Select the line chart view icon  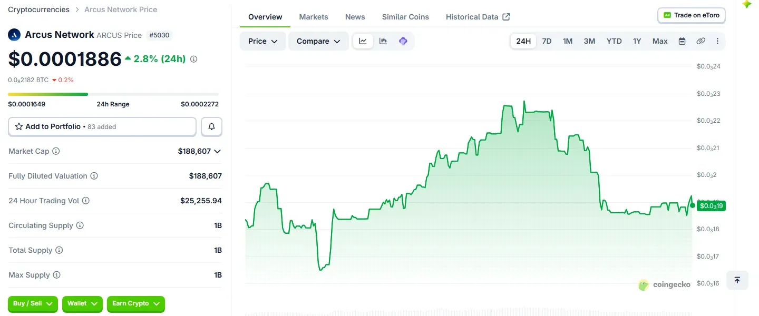click(363, 41)
